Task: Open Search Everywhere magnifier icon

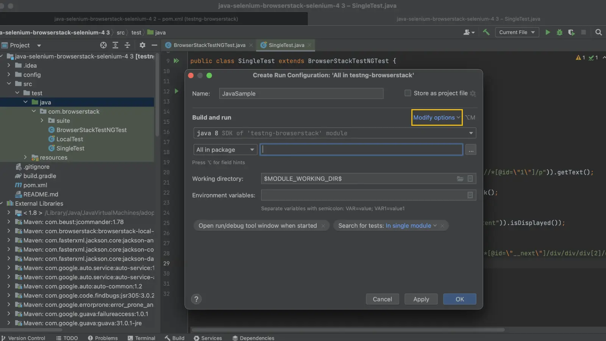Action: coord(598,33)
